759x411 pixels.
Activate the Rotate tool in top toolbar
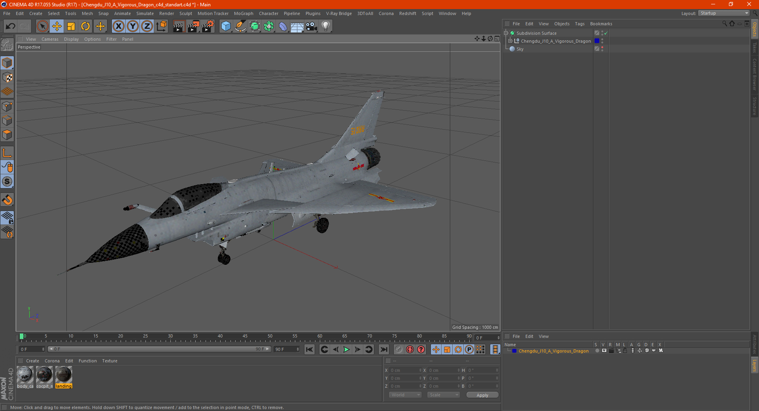[x=85, y=26]
